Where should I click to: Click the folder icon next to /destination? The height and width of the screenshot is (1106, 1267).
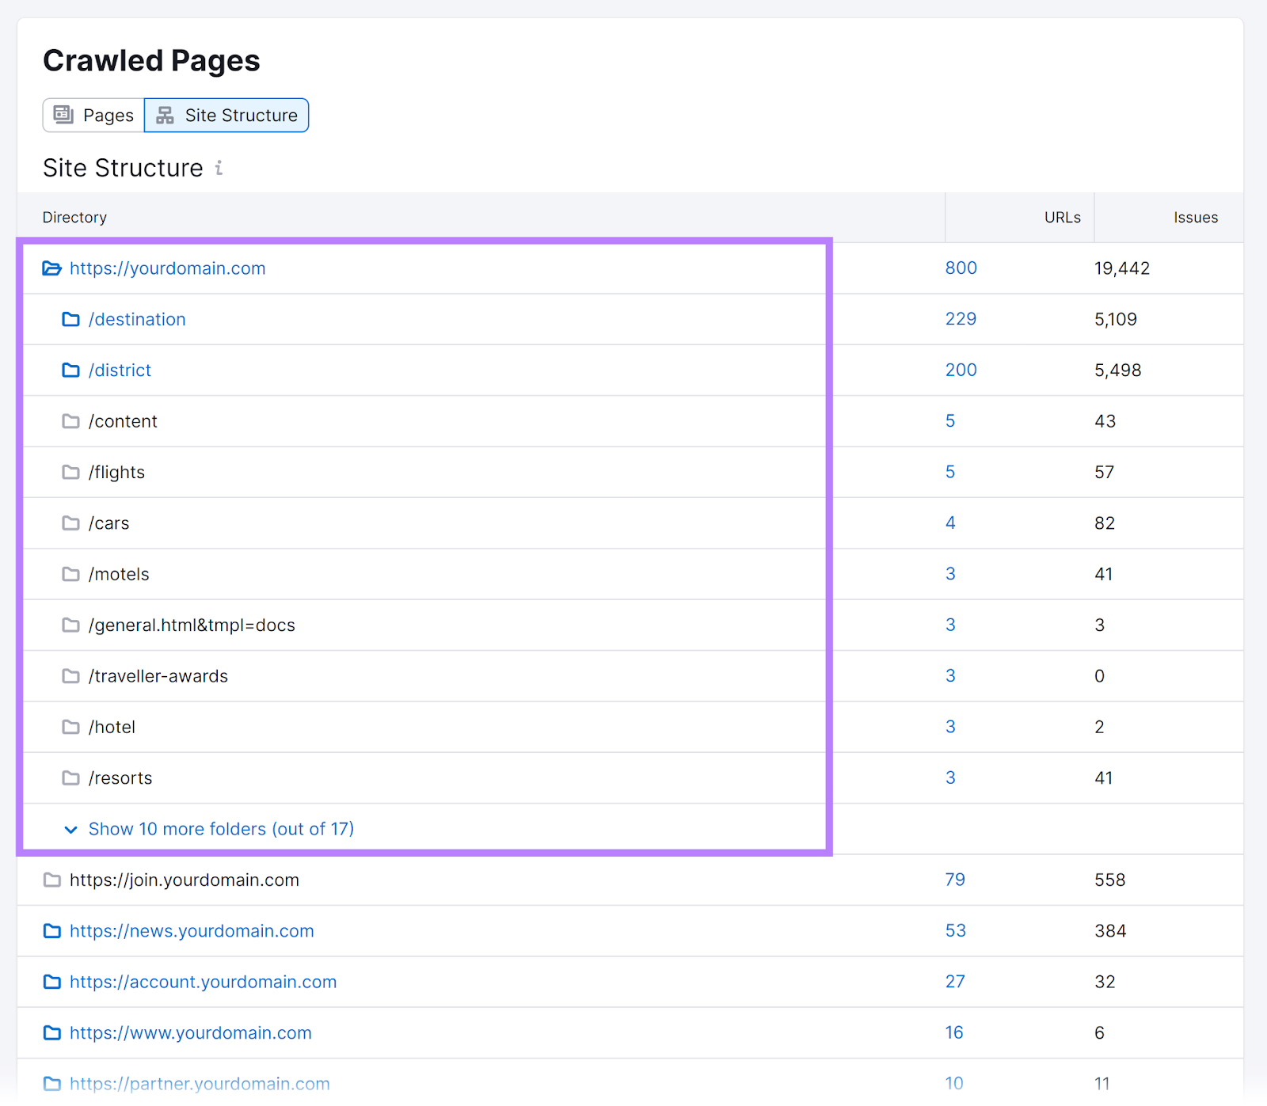coord(70,319)
